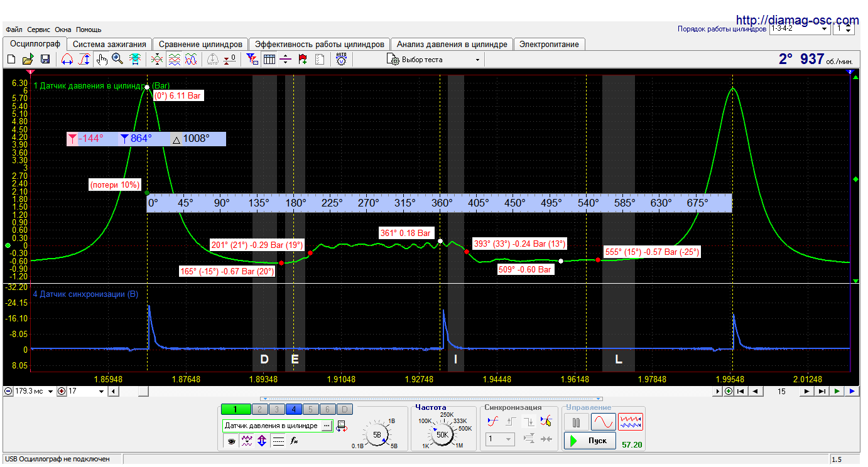Toggle the D digital channel button
868x467 pixels.
(345, 409)
